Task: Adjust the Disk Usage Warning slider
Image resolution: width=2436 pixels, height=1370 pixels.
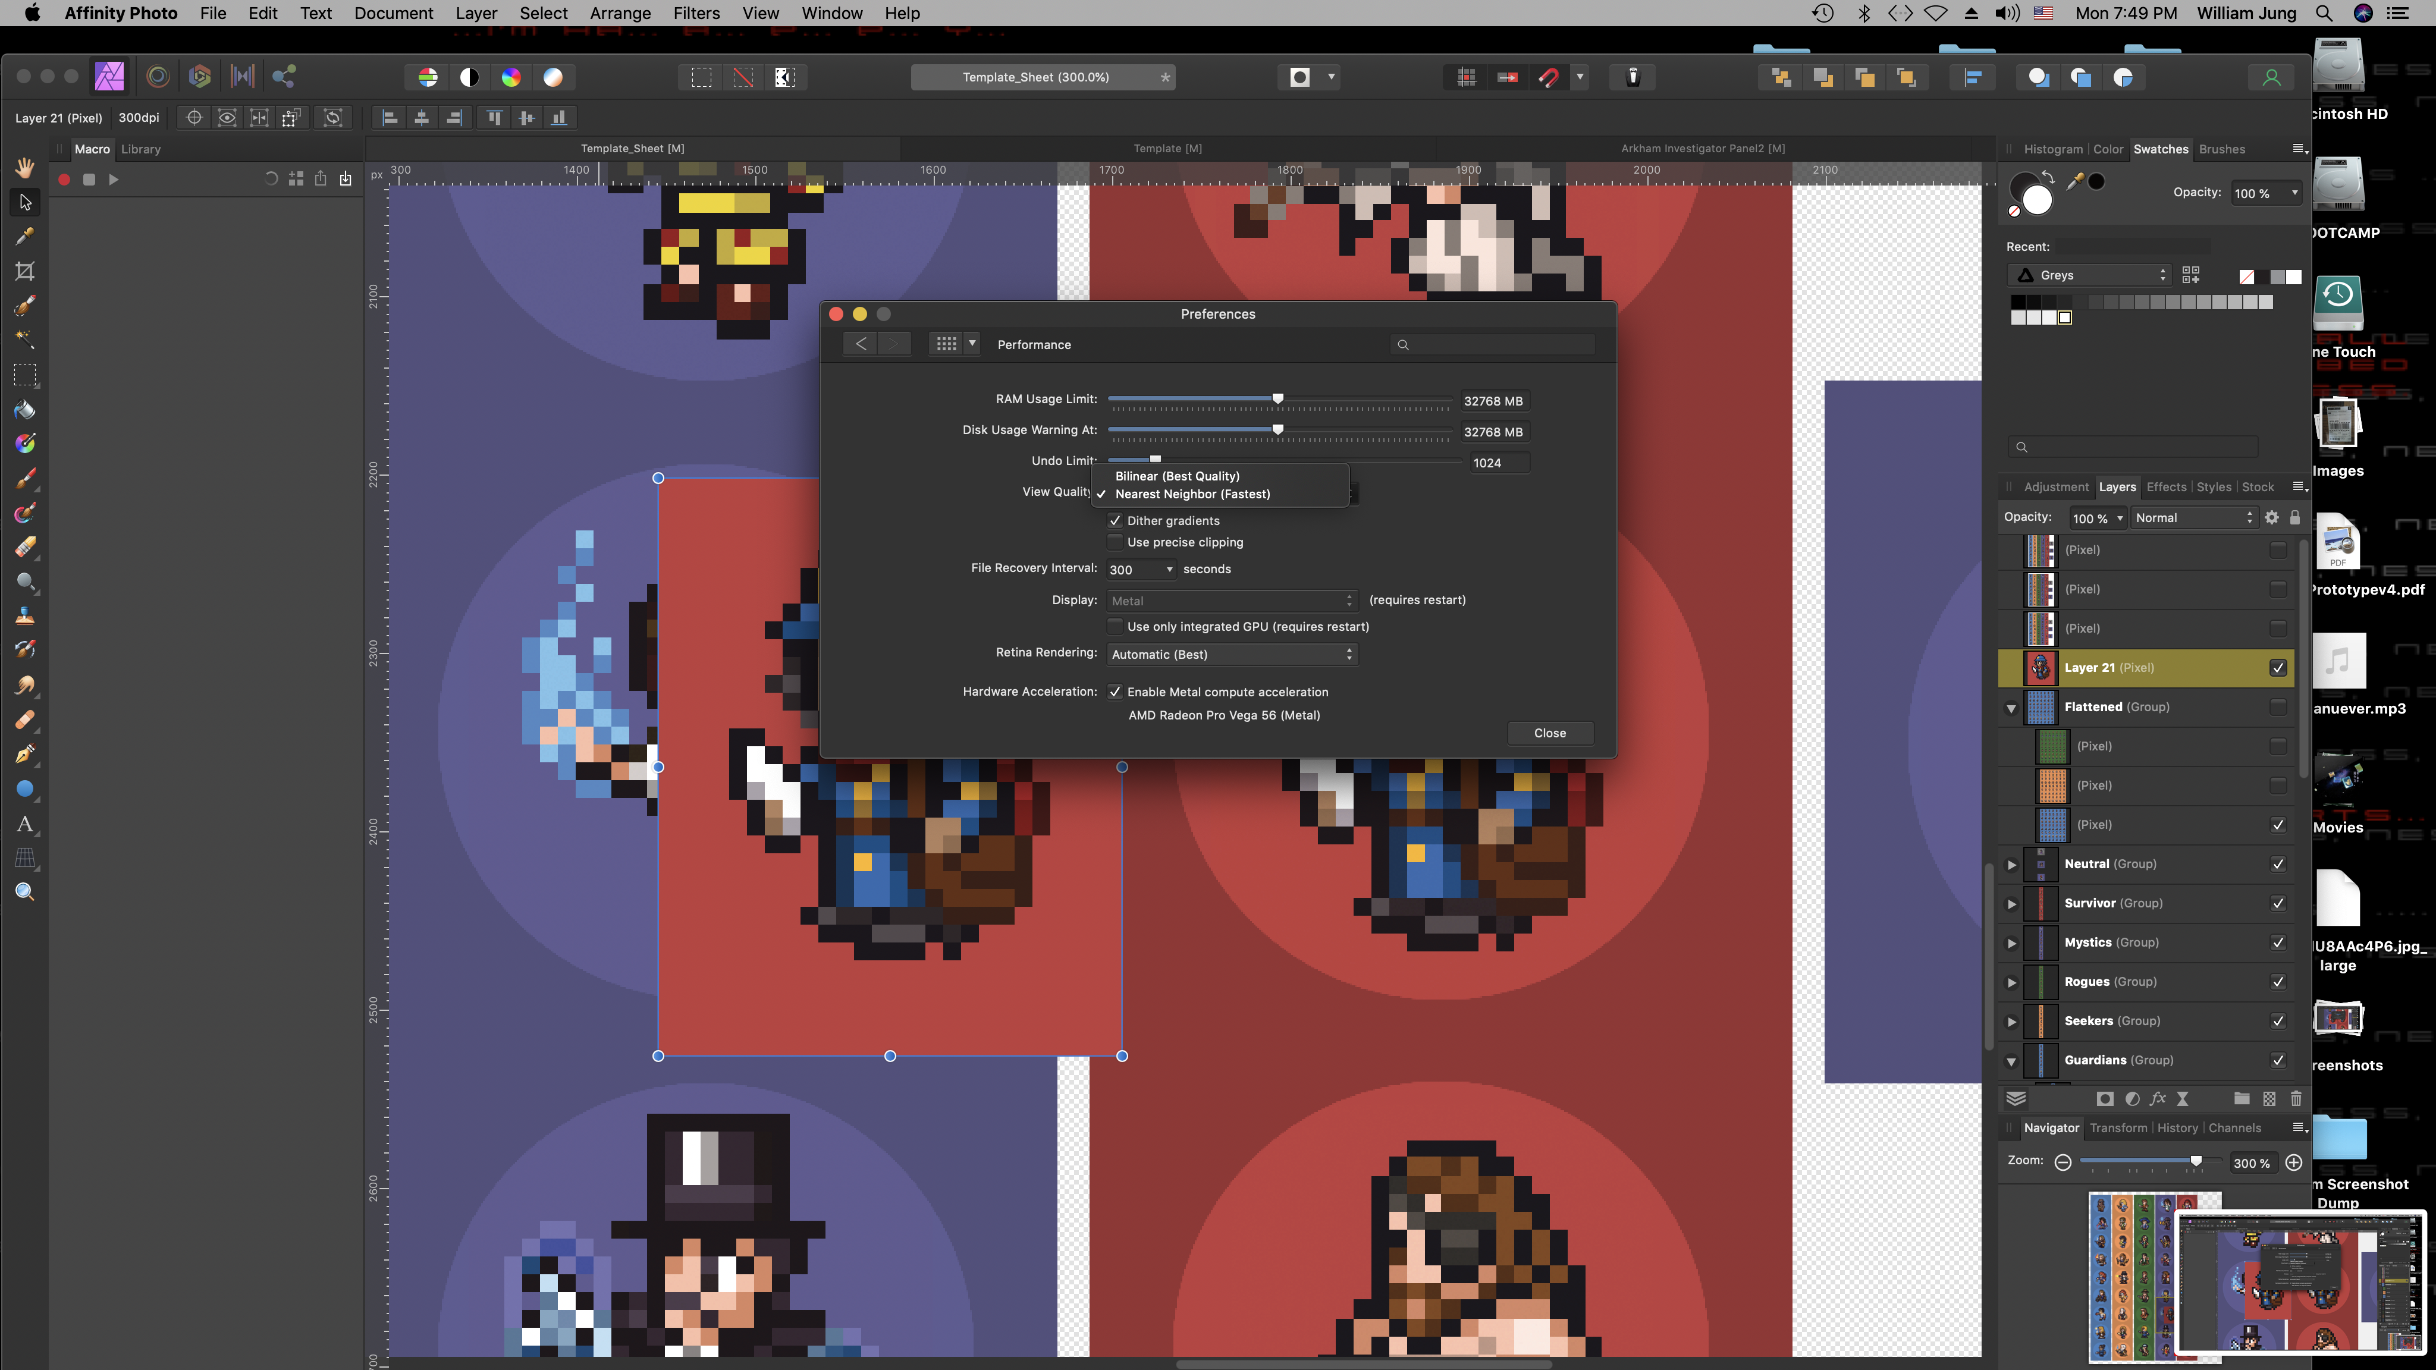Action: click(1277, 429)
